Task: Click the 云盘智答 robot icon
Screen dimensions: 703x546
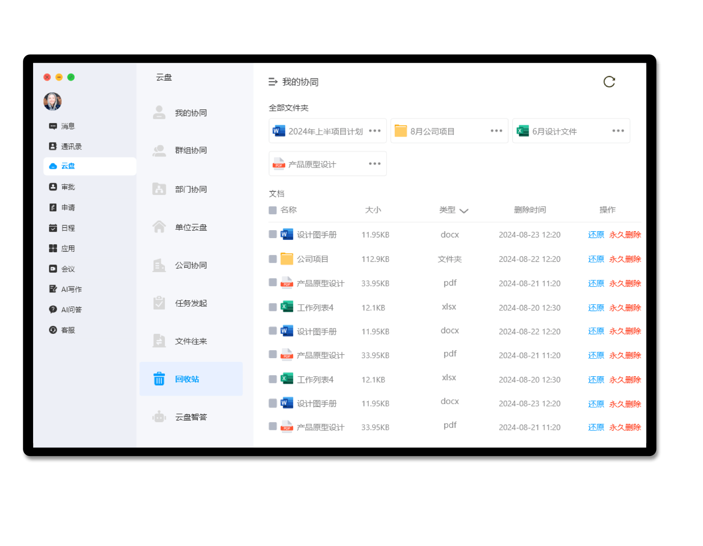Action: [159, 417]
